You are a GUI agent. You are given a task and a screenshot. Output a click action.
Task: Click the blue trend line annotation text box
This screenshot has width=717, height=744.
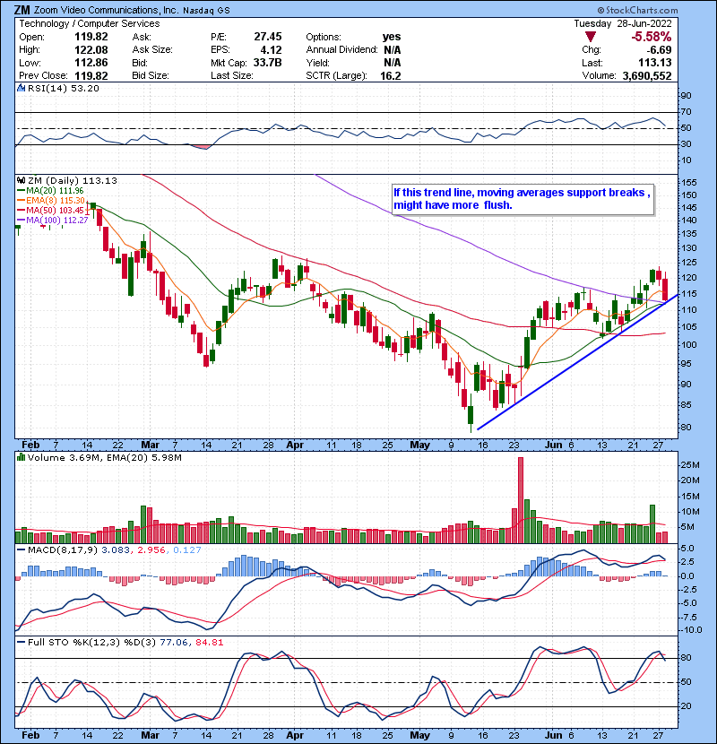pyautogui.click(x=523, y=199)
